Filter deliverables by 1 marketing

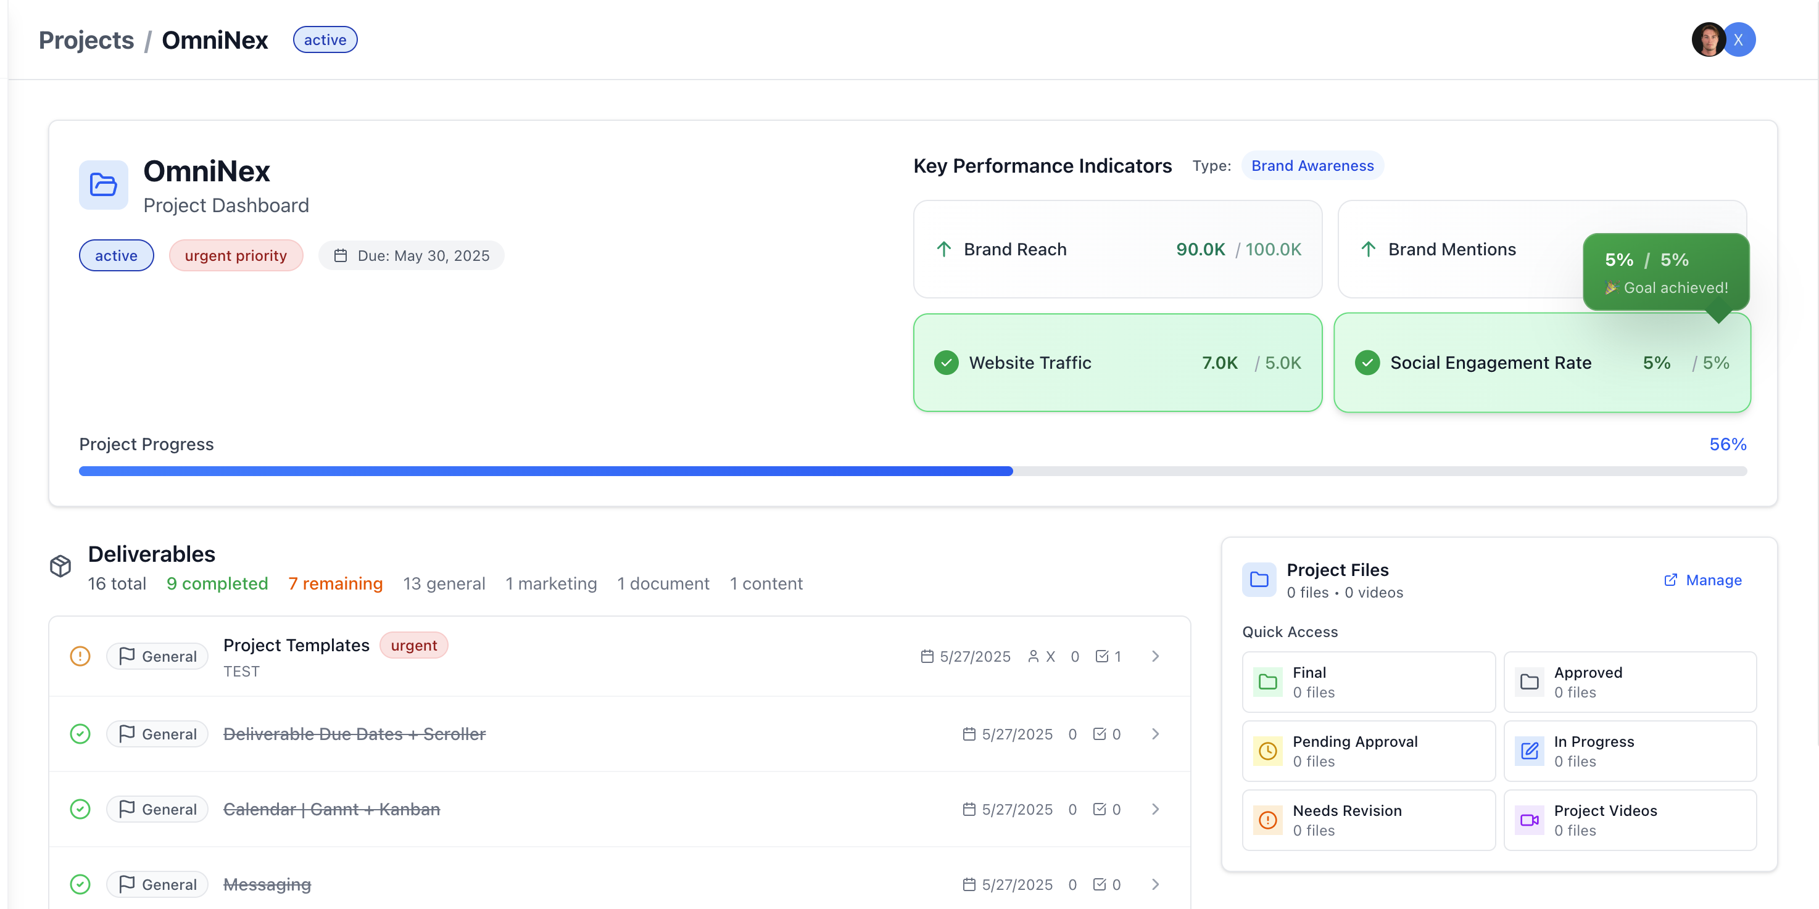(x=551, y=583)
